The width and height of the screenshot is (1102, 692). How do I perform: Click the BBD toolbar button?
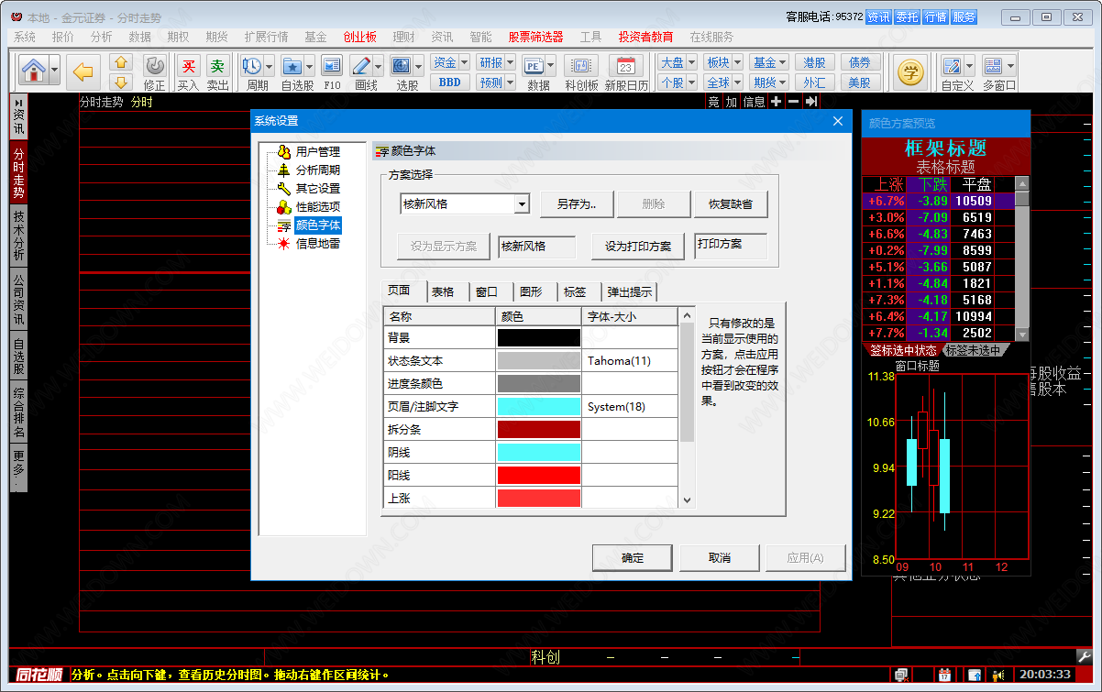[x=450, y=82]
